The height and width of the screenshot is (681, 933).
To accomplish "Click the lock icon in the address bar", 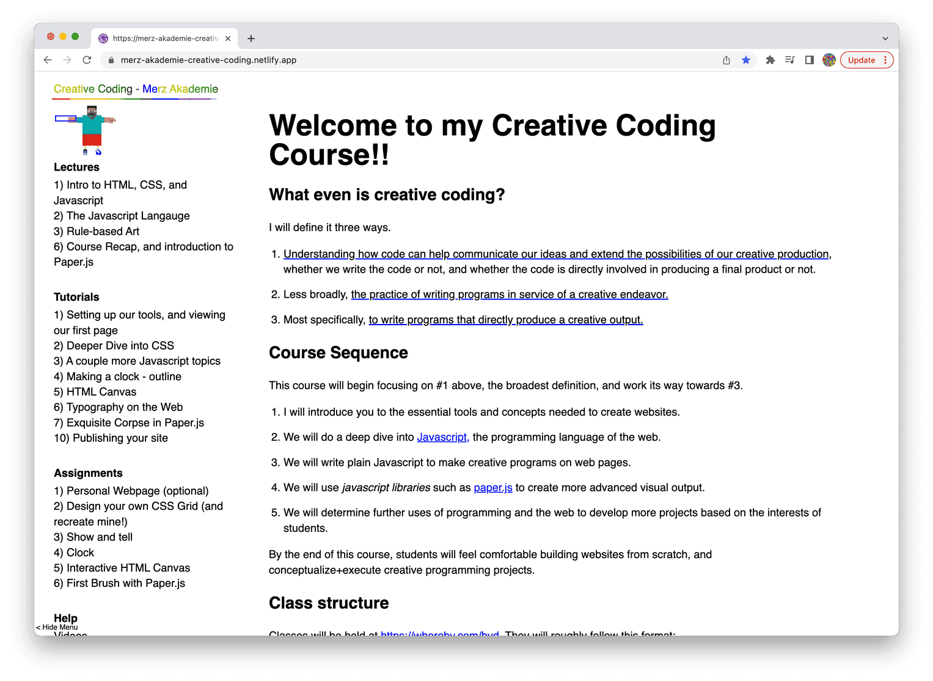I will tap(111, 60).
